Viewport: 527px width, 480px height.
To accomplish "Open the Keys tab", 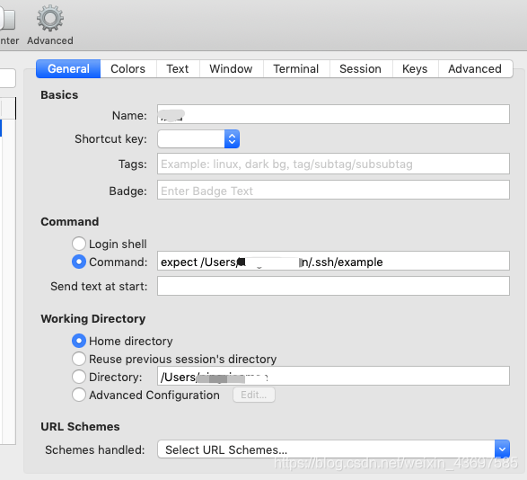I will coord(415,68).
